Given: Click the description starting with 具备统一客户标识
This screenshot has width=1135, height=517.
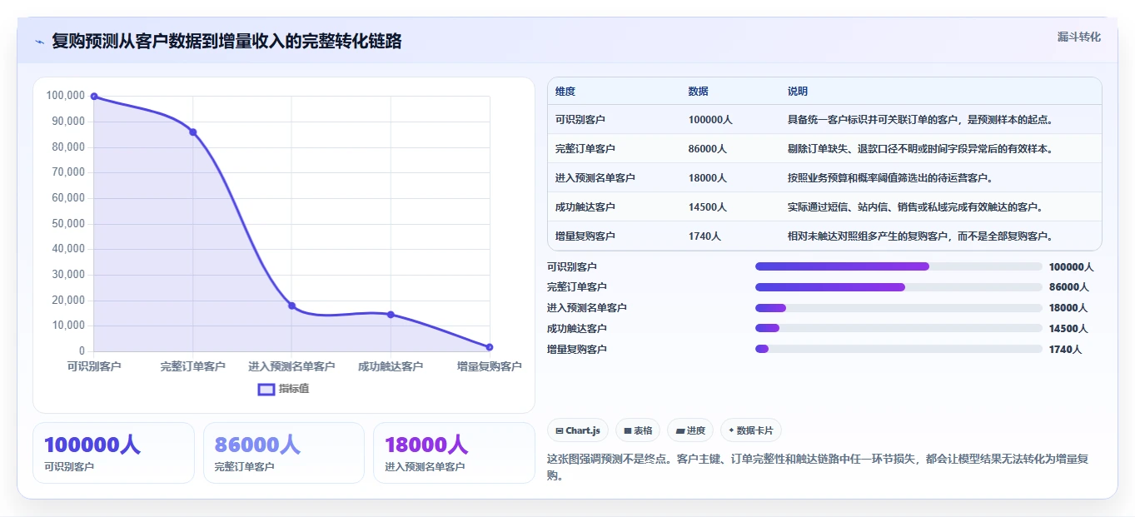Looking at the screenshot, I should pos(922,120).
